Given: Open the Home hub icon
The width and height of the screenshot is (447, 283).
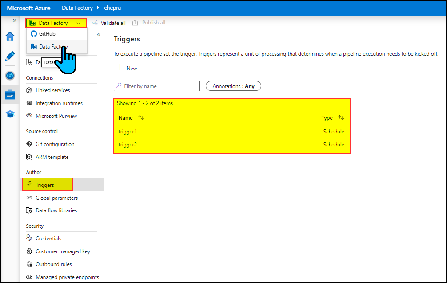Looking at the screenshot, I should click(10, 36).
